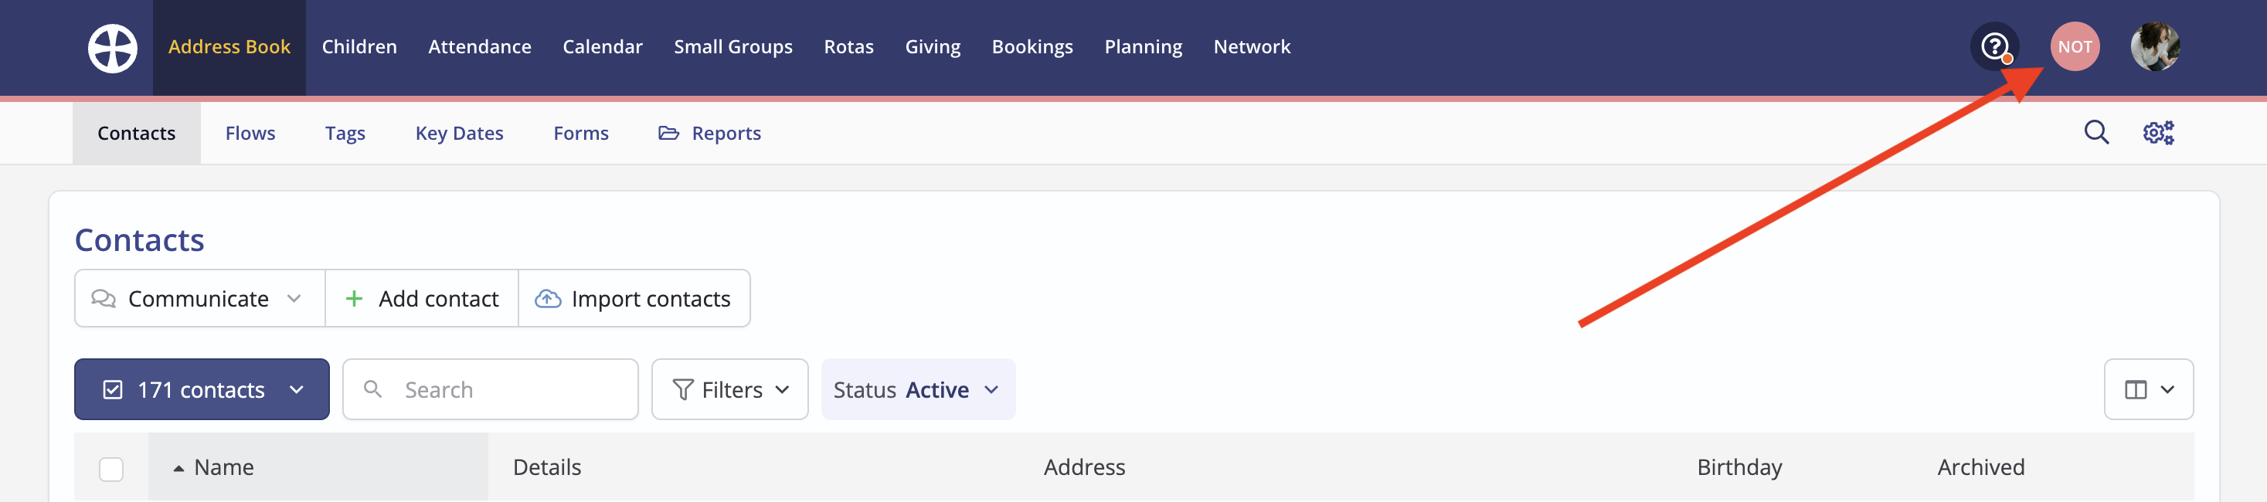Click the Import contacts cloud button
The image size is (2267, 502).
[634, 299]
